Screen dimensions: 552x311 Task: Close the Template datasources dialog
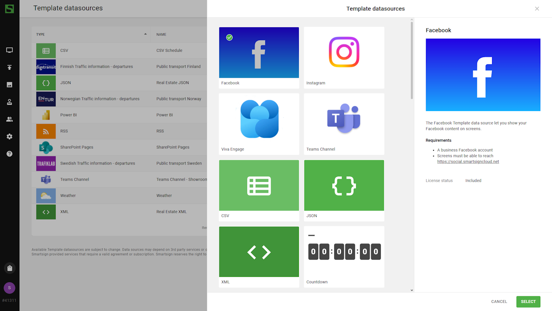[x=537, y=9]
